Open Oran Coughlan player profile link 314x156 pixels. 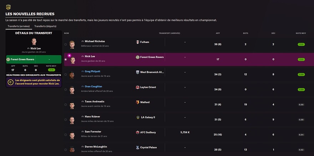coord(93,86)
